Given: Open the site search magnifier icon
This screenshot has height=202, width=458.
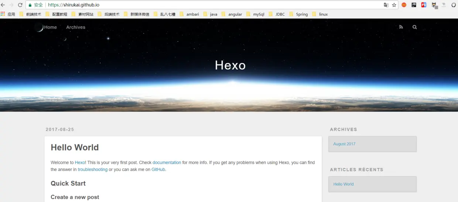Looking at the screenshot, I should tap(415, 27).
